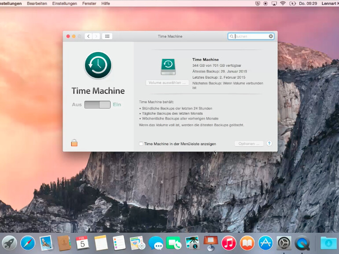Click the Wi-Fi icon in the menu bar
The height and width of the screenshot is (254, 339).
tap(283, 4)
